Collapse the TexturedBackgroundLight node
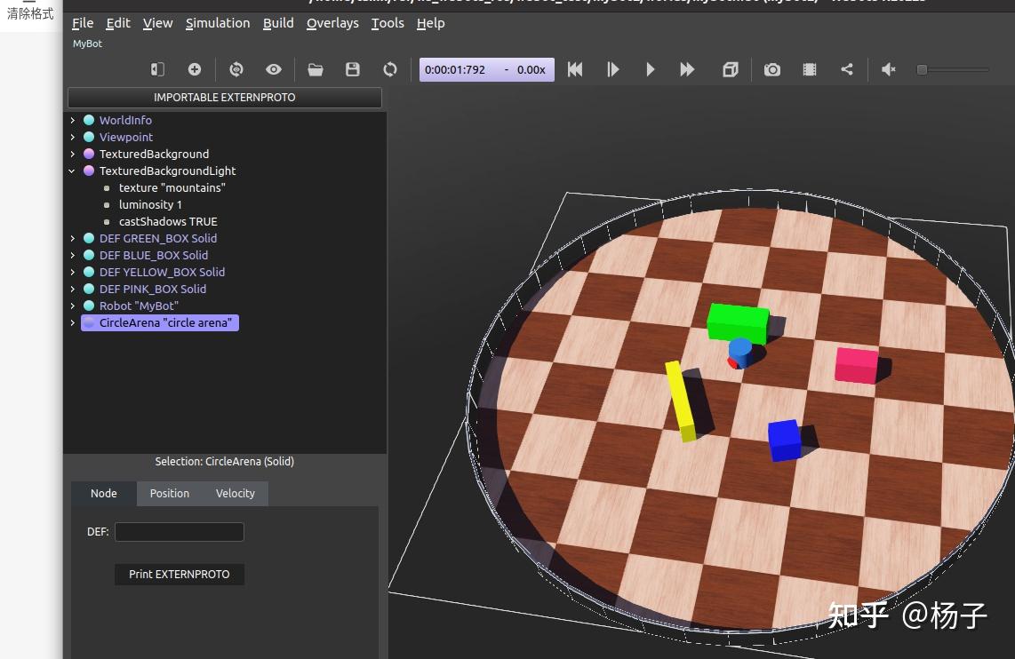This screenshot has width=1015, height=659. pos(73,171)
